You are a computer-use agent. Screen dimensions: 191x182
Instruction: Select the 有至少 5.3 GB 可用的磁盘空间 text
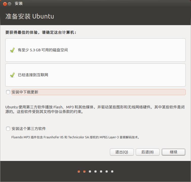[43, 50]
